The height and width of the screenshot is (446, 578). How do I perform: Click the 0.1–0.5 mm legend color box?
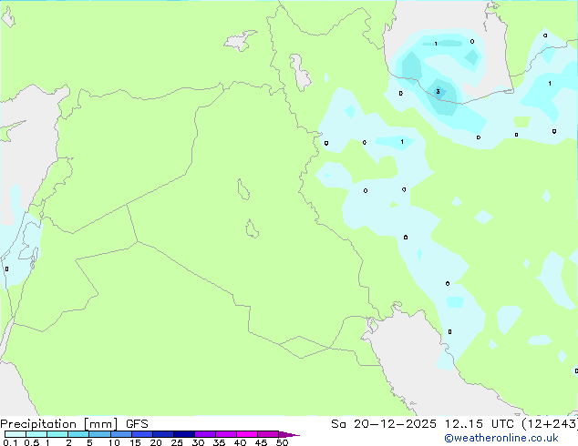[x=15, y=434]
